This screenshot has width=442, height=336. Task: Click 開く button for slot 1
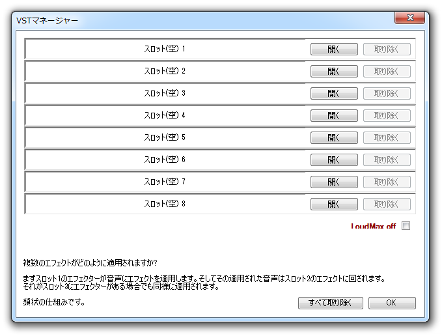coord(334,49)
